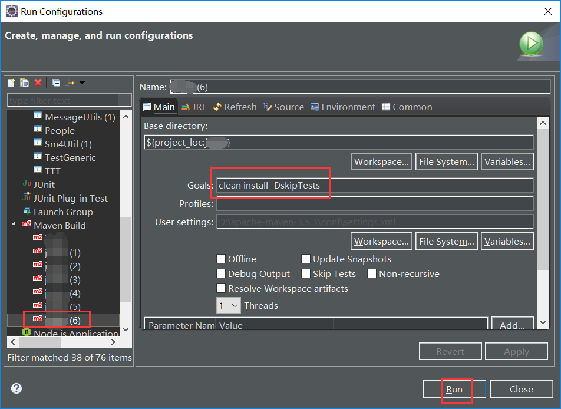
Task: Click Main tab panel scroll up arrow
Action: [x=543, y=123]
